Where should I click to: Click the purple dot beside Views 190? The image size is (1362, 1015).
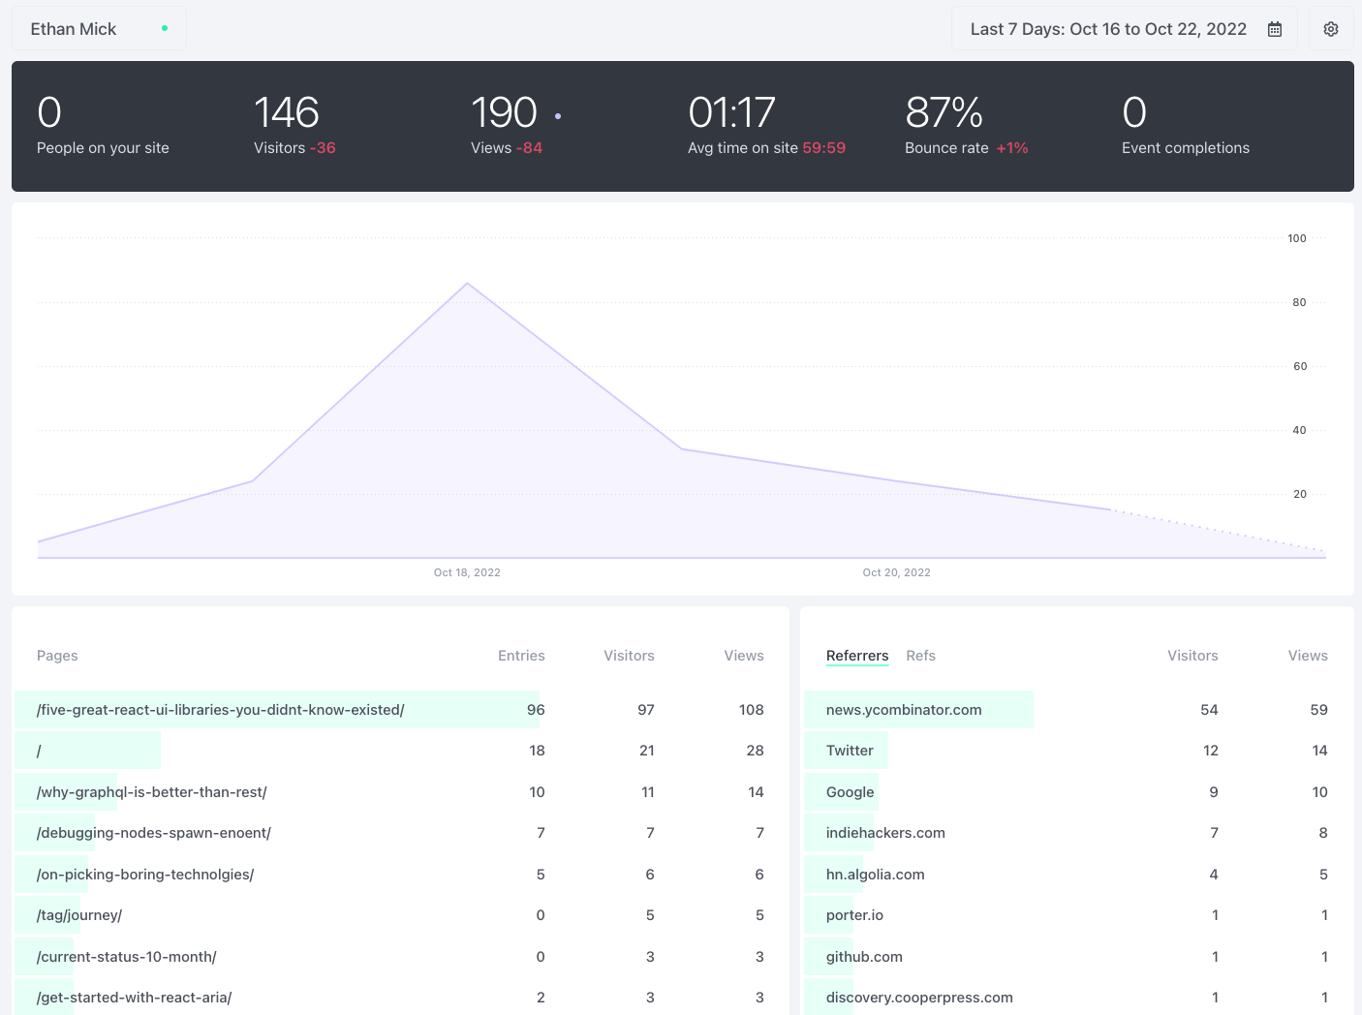[558, 116]
